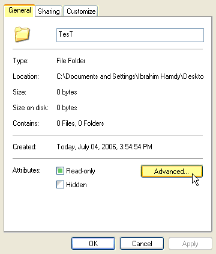The image size is (216, 254).
Task: Switch to the Sharing tab
Action: [49, 11]
